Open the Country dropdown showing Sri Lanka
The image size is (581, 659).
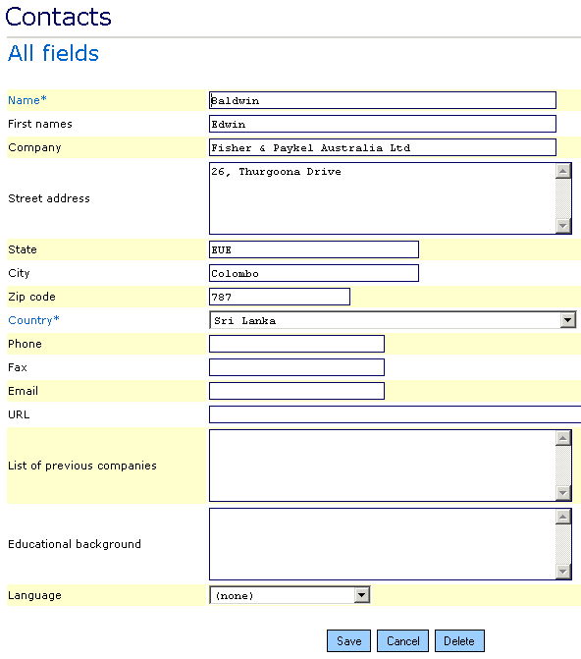[x=393, y=320]
